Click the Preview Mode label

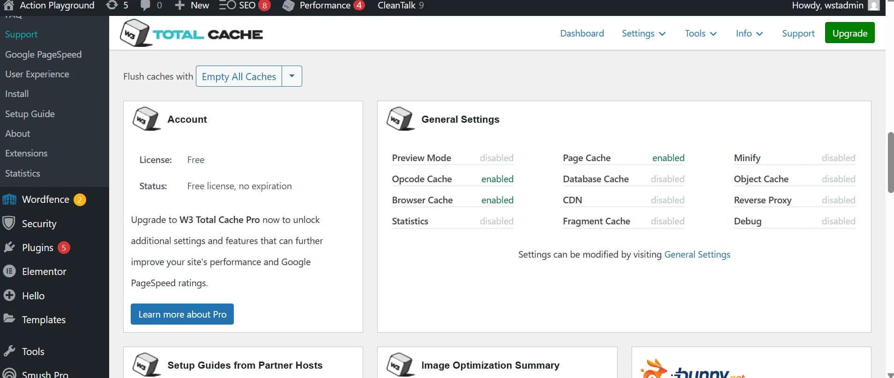click(x=421, y=158)
